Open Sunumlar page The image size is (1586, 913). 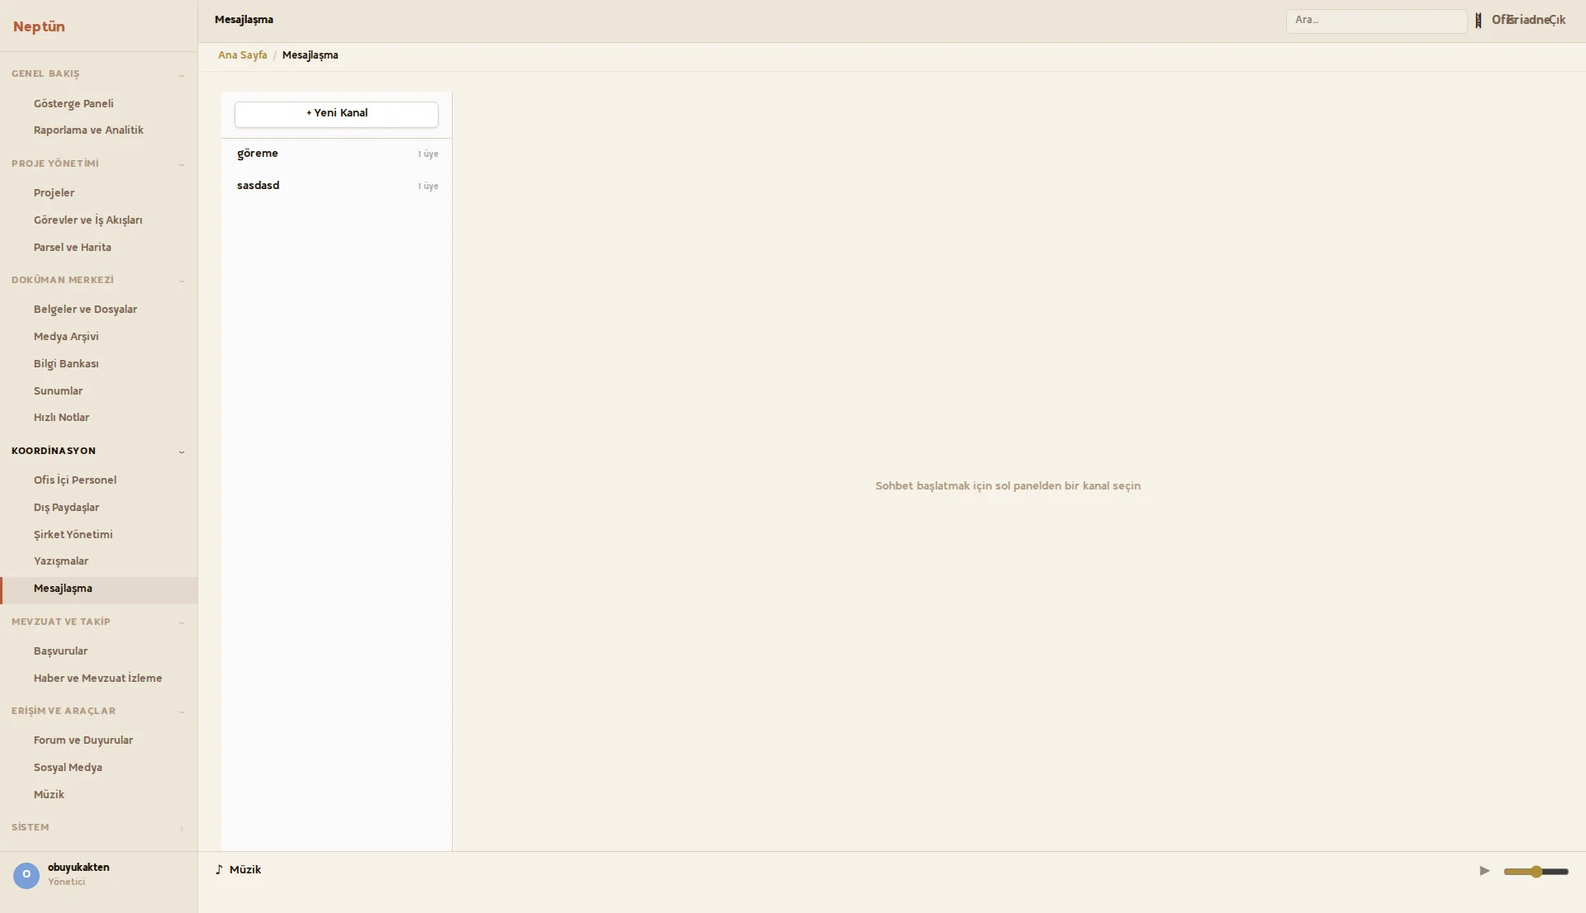pyautogui.click(x=99, y=390)
